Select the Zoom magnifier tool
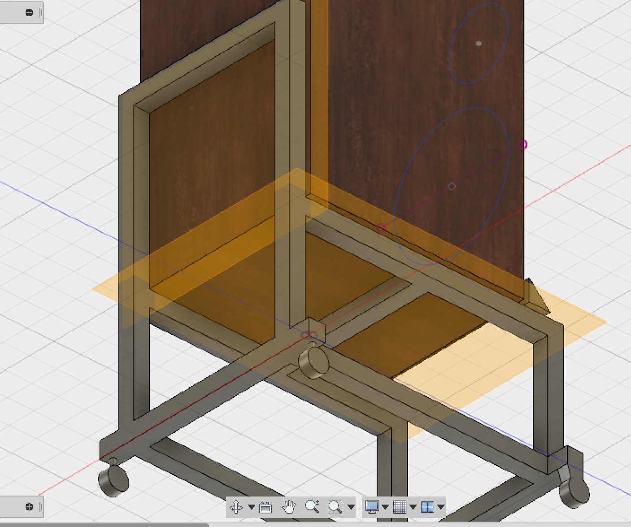 (312, 507)
